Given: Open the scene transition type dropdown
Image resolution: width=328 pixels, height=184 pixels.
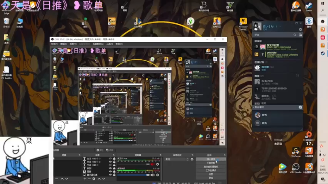Looking at the screenshot, I should pyautogui.click(x=177, y=159).
